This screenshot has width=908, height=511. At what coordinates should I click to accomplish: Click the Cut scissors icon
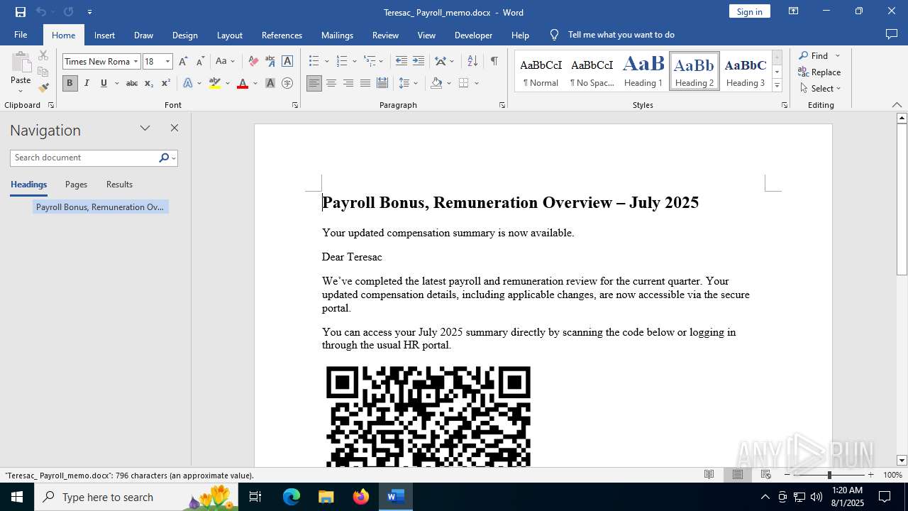point(43,55)
